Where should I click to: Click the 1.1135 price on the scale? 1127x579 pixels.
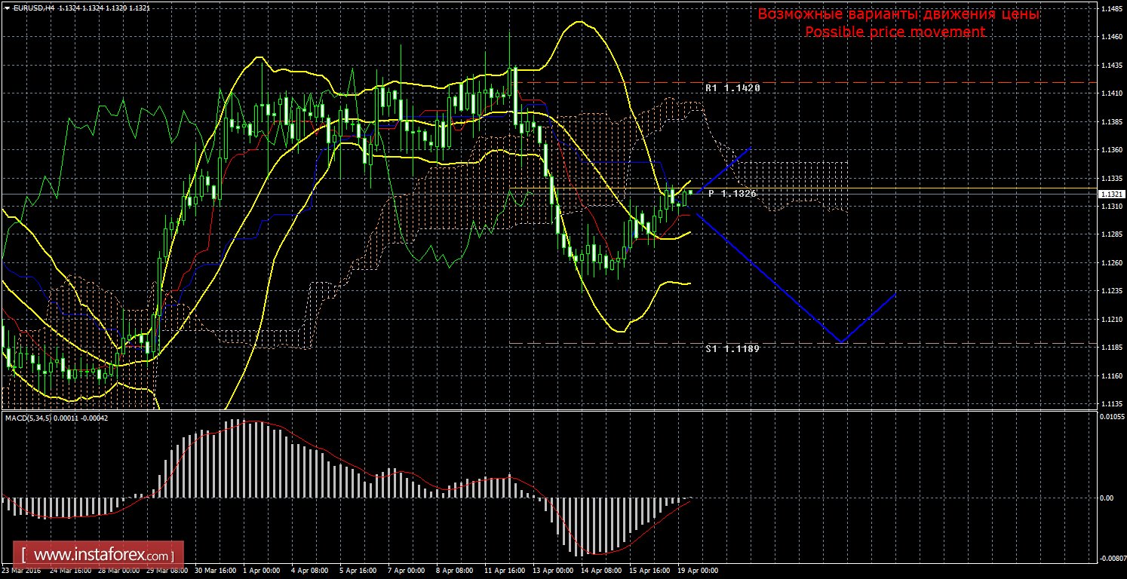pyautogui.click(x=1111, y=403)
